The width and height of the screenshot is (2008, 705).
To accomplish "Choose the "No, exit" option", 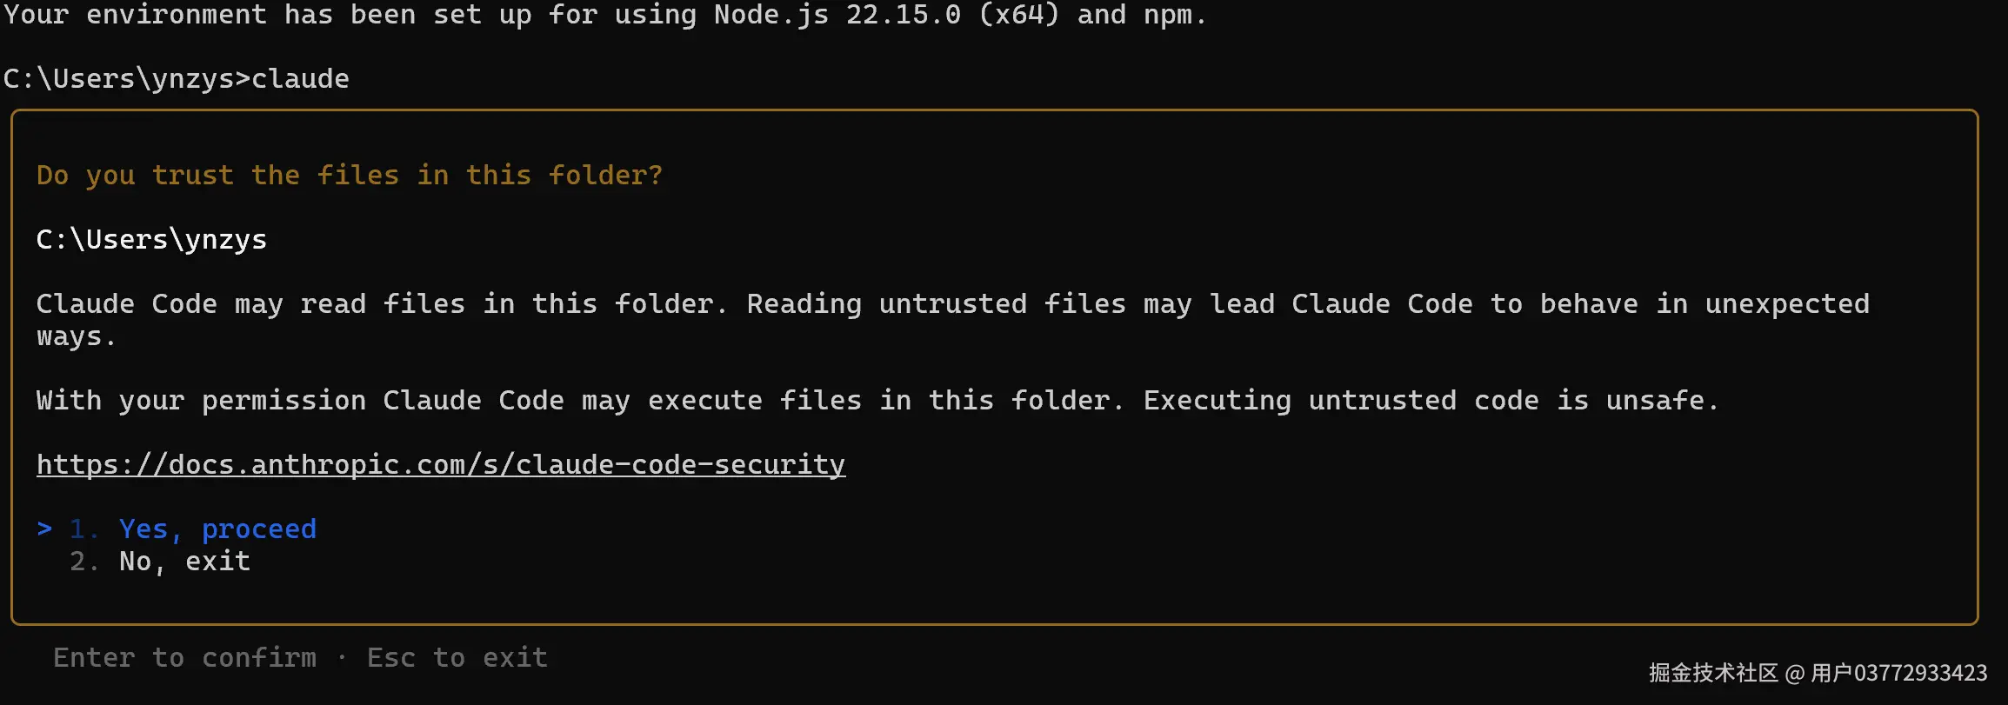I will pos(184,562).
